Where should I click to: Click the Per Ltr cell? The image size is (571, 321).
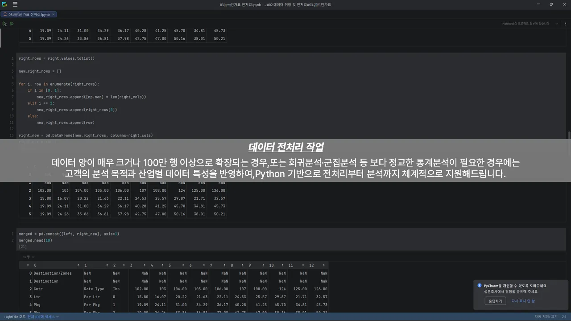(91, 297)
